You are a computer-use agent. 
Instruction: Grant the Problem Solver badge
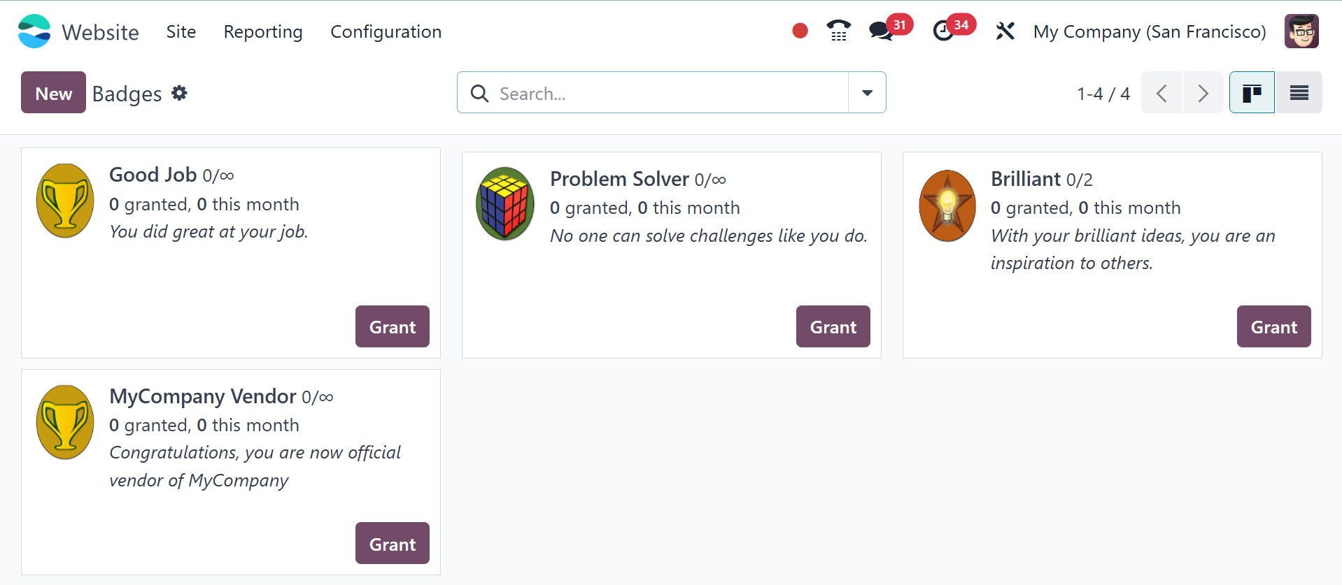[x=833, y=326]
